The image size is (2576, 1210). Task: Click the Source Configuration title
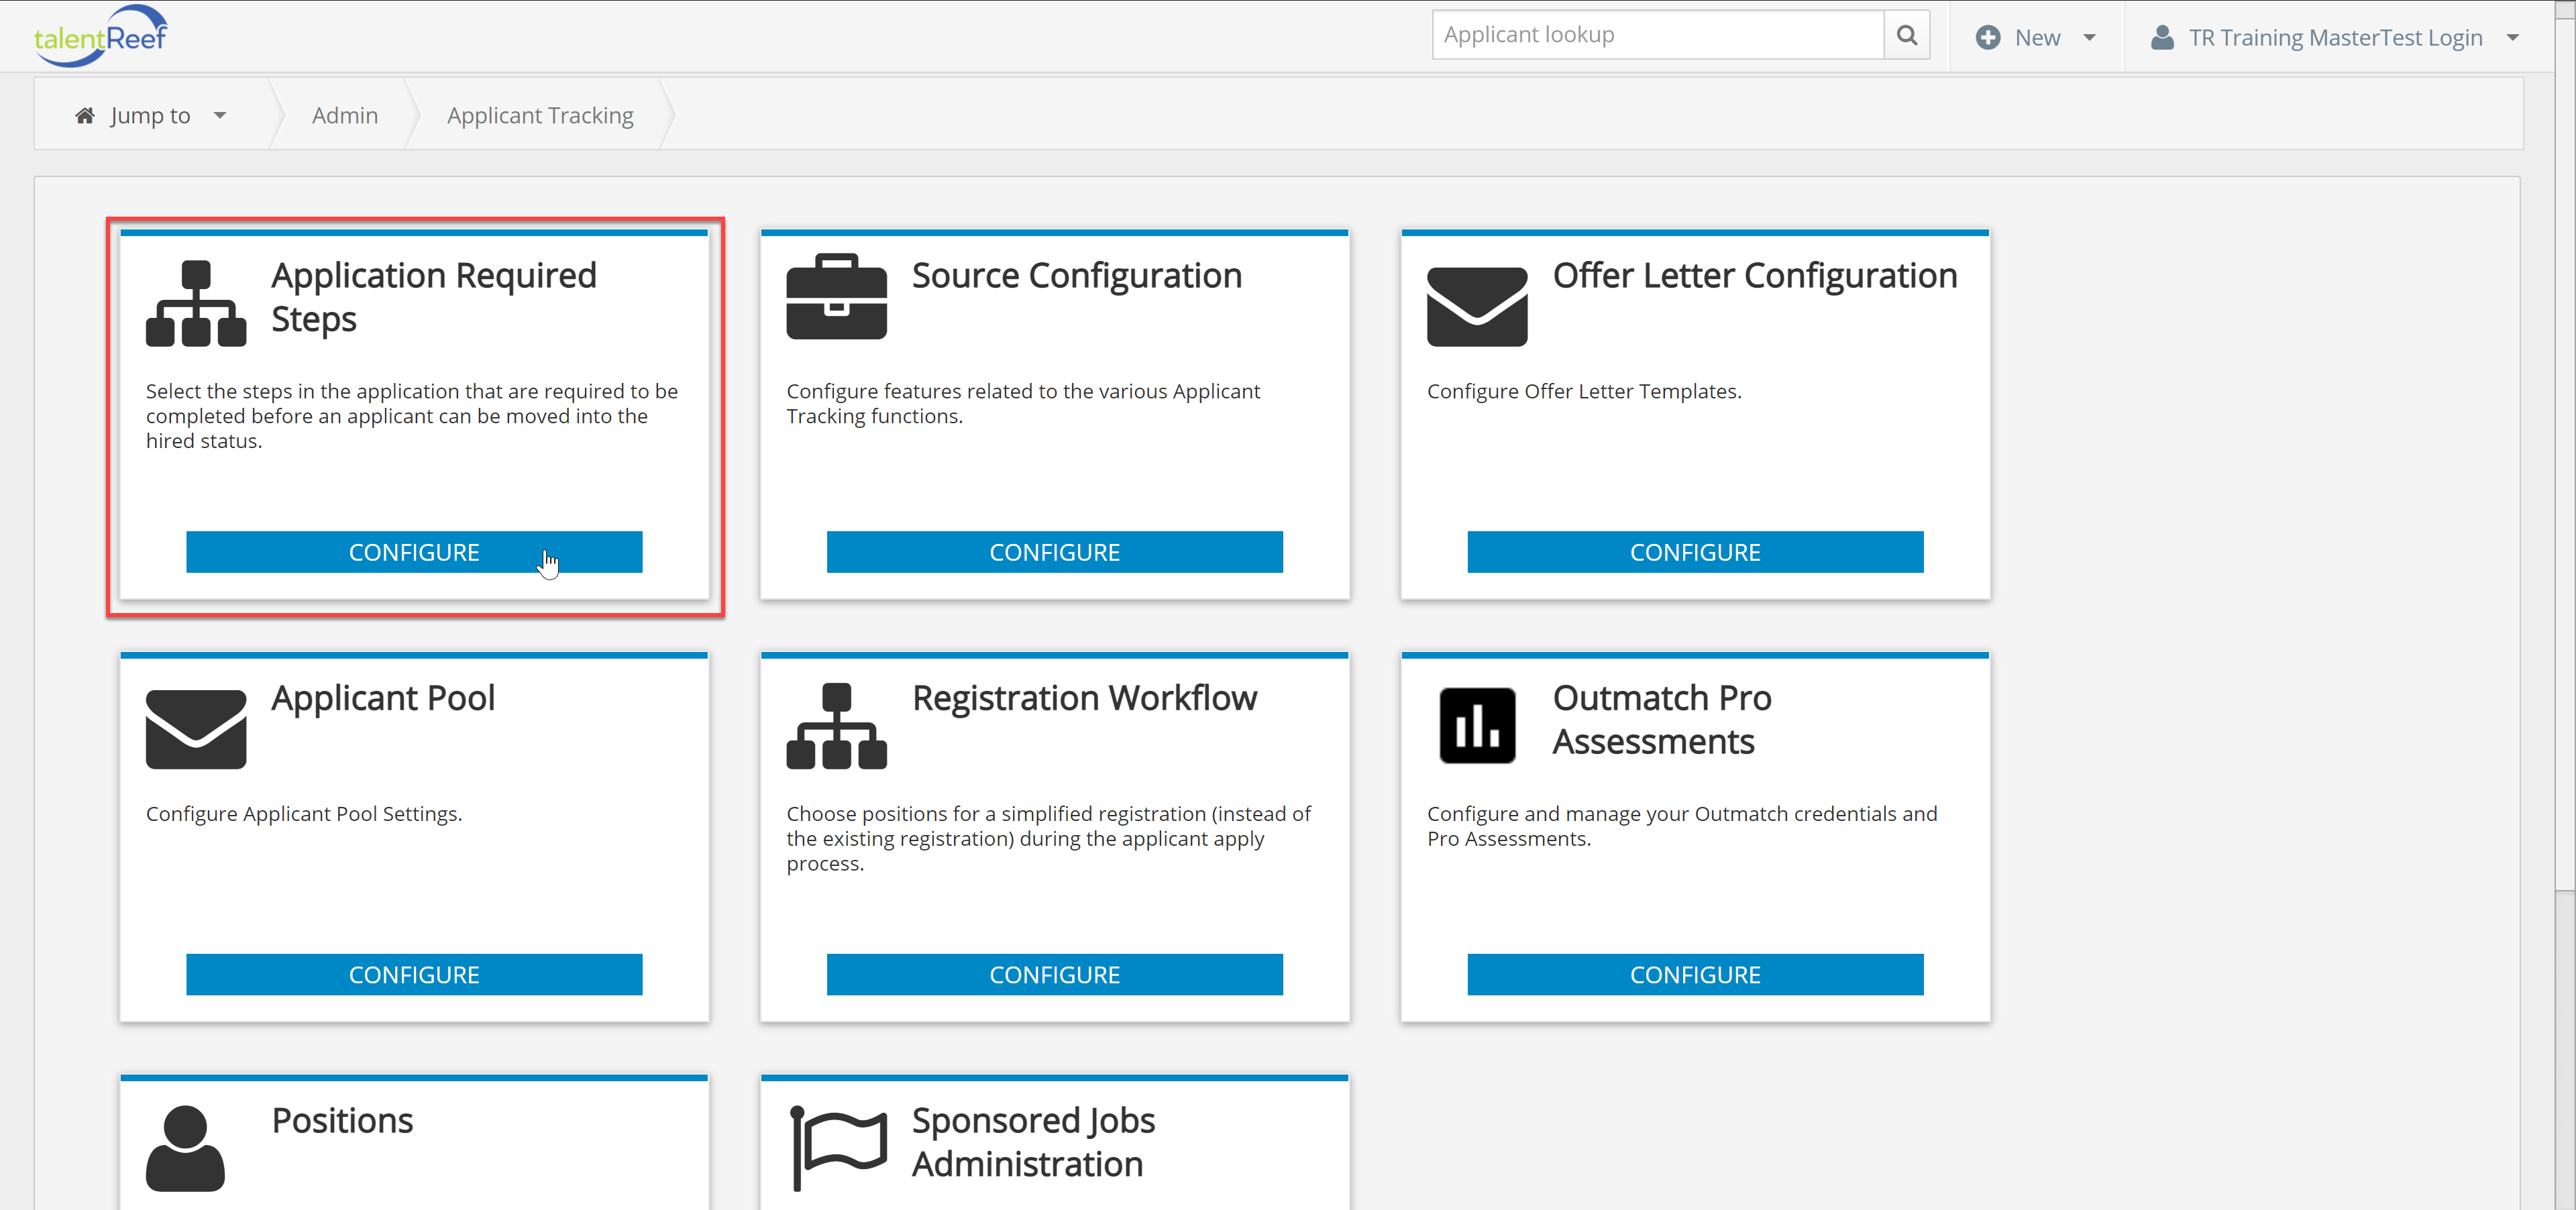(1077, 275)
